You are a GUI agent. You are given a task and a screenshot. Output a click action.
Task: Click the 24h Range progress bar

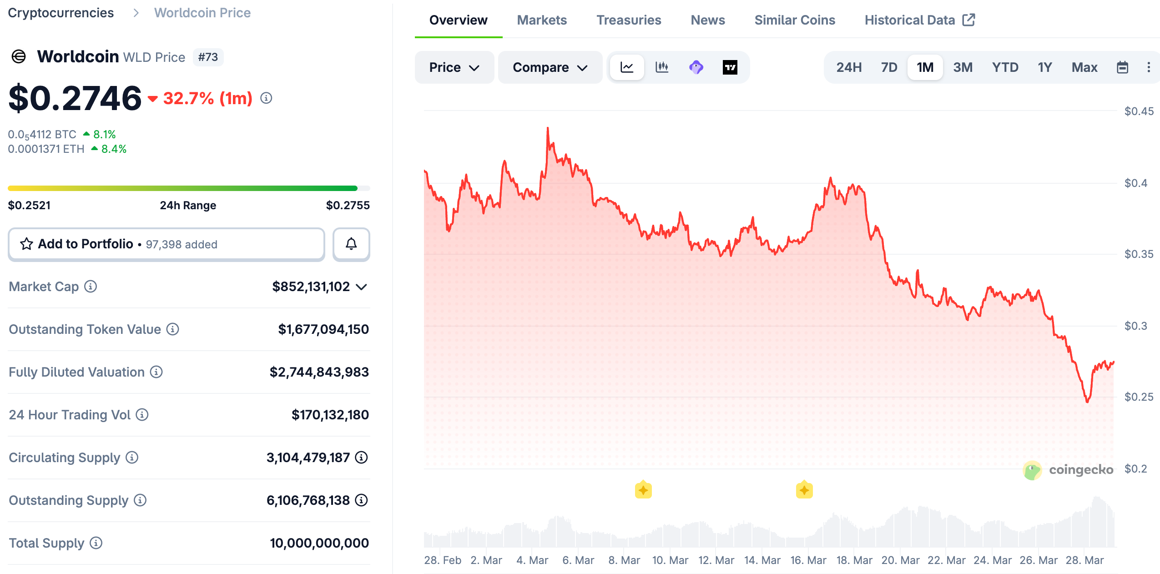pos(188,188)
